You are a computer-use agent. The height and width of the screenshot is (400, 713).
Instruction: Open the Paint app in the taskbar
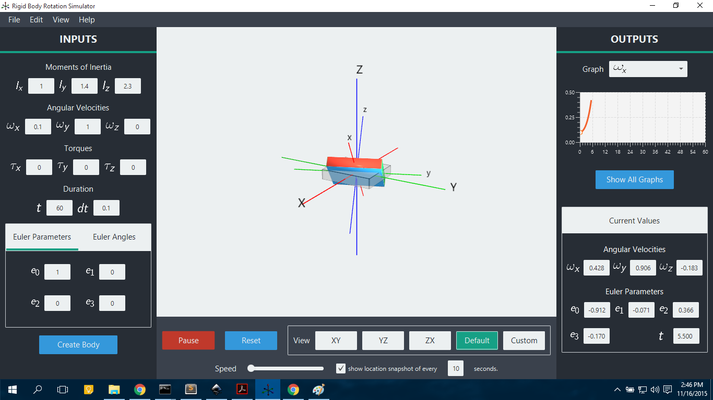click(x=318, y=389)
